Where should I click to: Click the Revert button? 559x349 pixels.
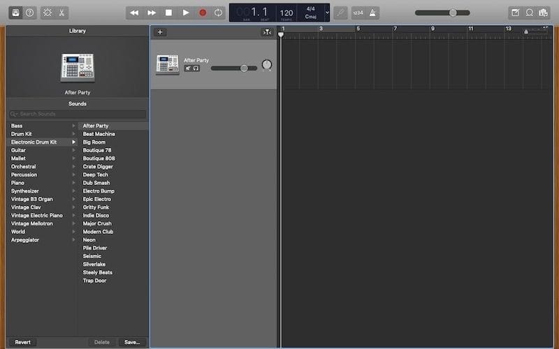click(x=22, y=342)
